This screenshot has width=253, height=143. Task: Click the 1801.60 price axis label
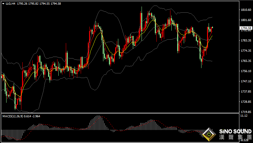point(246,20)
